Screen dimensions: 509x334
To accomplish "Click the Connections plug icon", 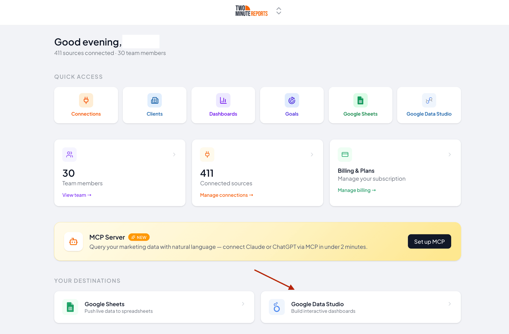I will coord(86,100).
